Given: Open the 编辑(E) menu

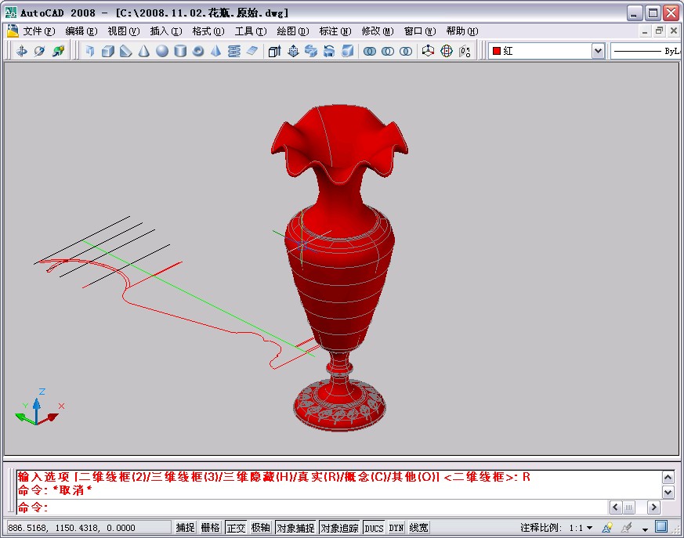Looking at the screenshot, I should coord(81,31).
